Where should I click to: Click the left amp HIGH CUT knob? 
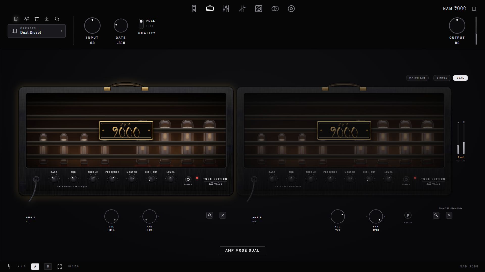[x=151, y=179]
